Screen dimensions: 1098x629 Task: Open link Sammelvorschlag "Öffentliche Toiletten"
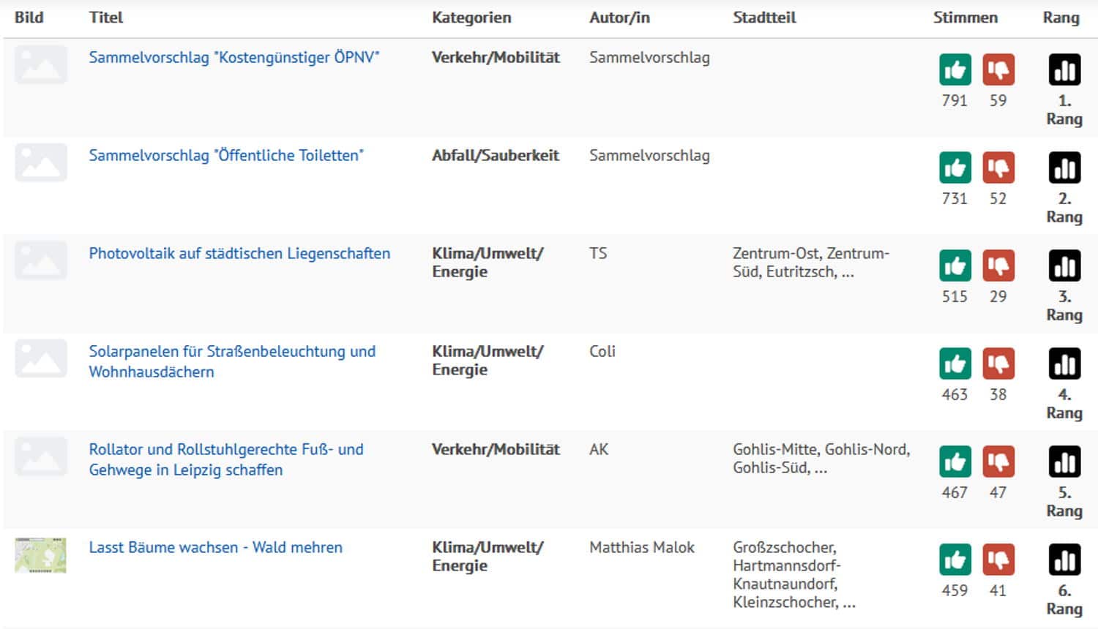point(225,156)
